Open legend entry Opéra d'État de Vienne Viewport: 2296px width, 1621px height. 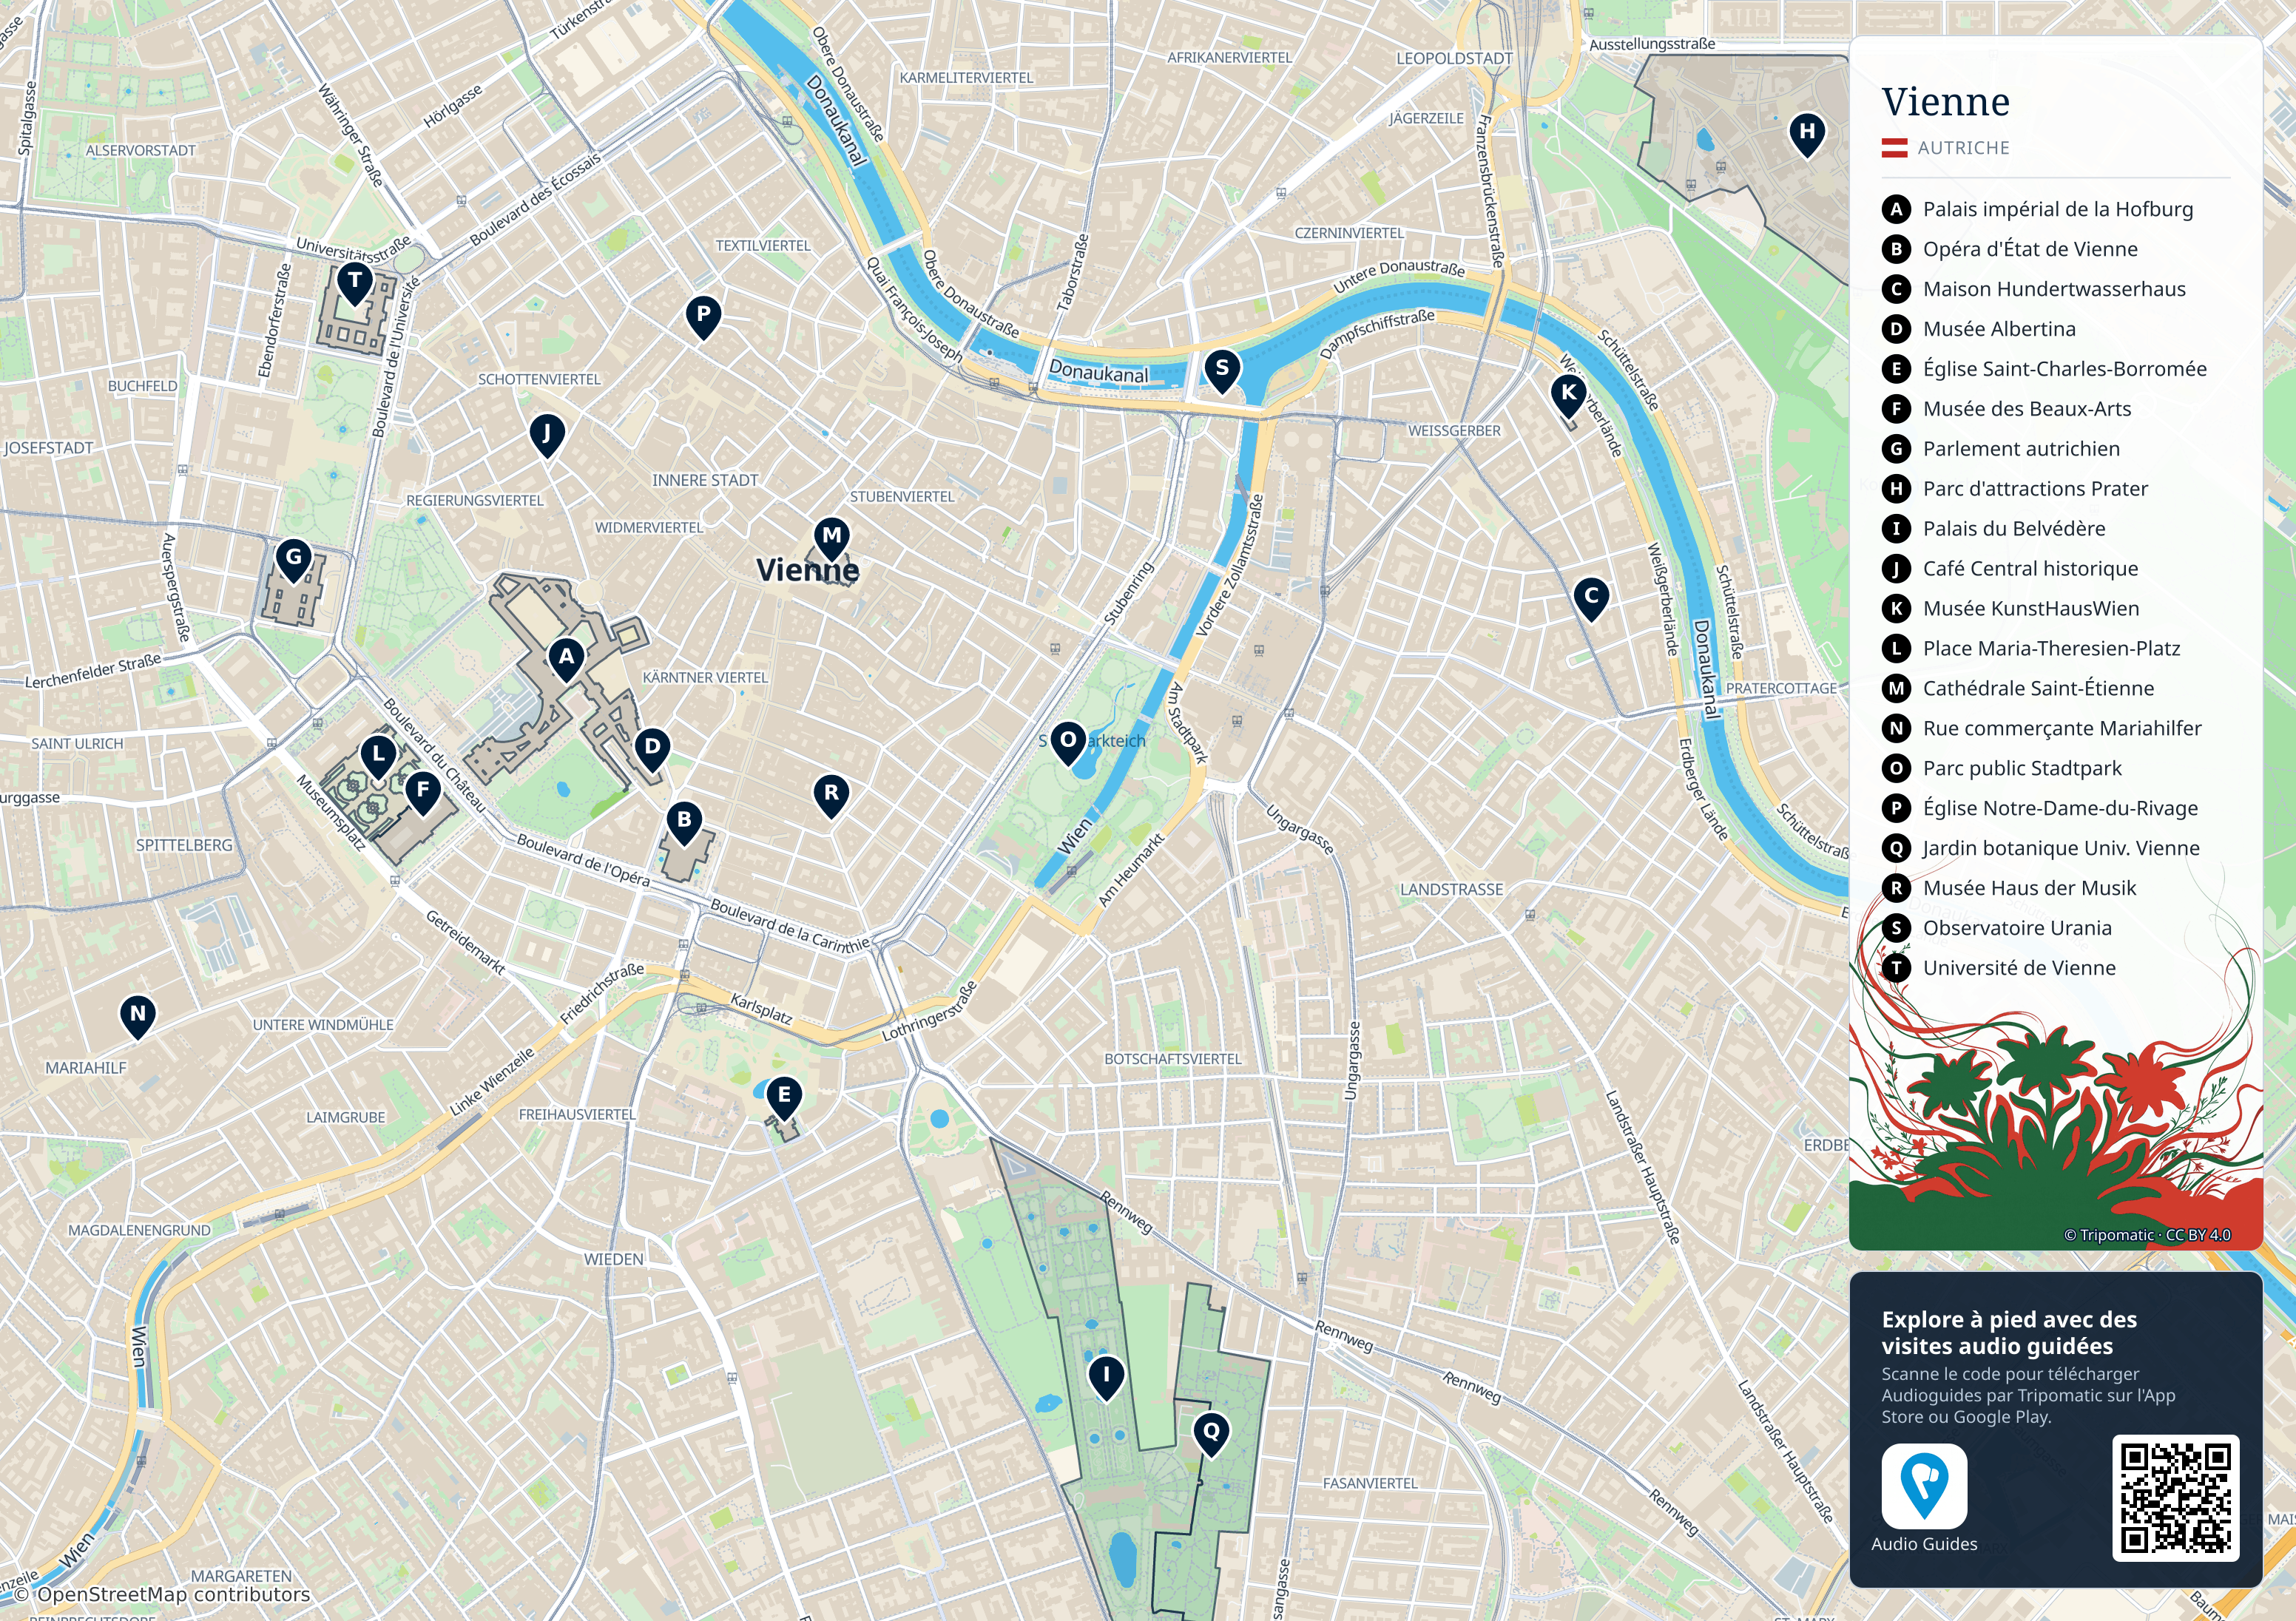(2030, 249)
